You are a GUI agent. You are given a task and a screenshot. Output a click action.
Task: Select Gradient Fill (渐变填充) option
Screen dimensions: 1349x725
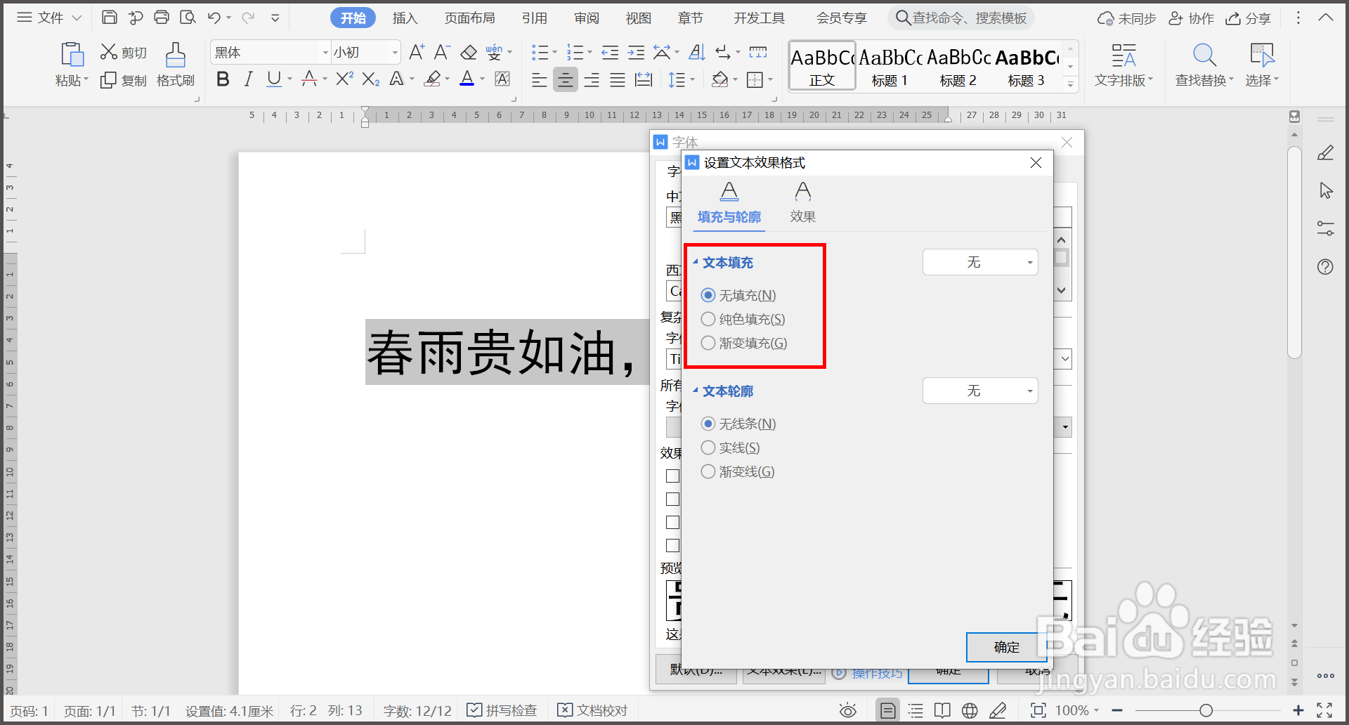[x=744, y=343]
